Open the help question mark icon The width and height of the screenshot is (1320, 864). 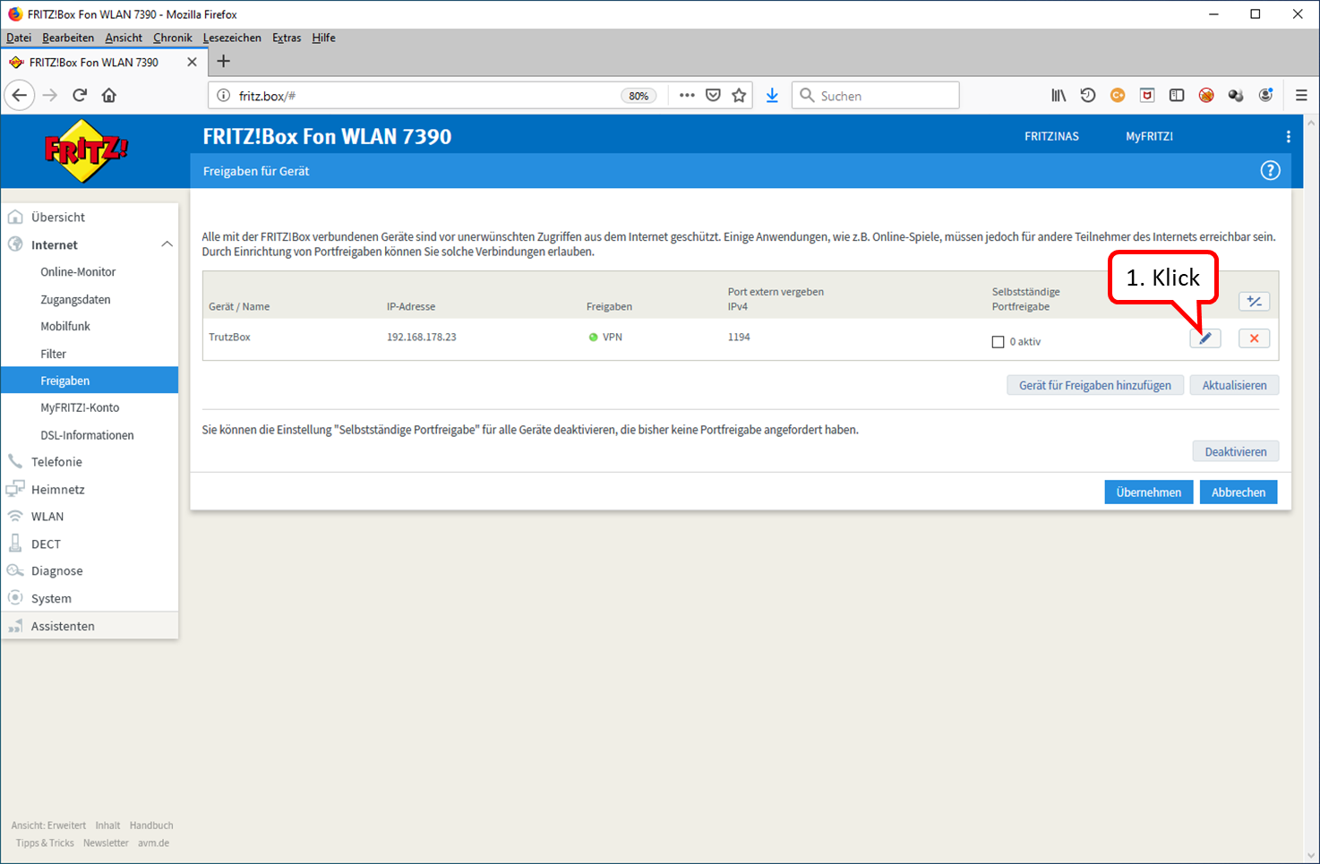click(x=1270, y=170)
